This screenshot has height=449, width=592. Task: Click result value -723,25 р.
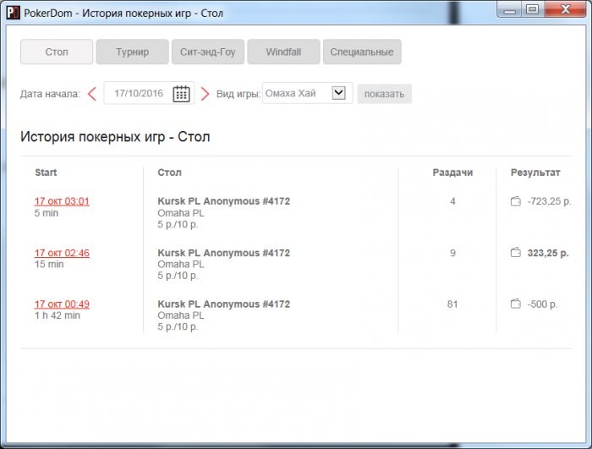[550, 201]
